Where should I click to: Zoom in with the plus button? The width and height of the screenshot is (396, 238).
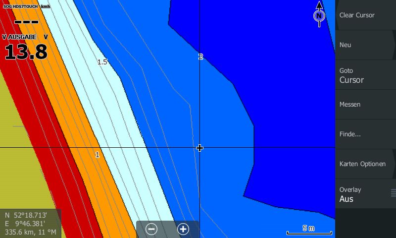click(183, 229)
